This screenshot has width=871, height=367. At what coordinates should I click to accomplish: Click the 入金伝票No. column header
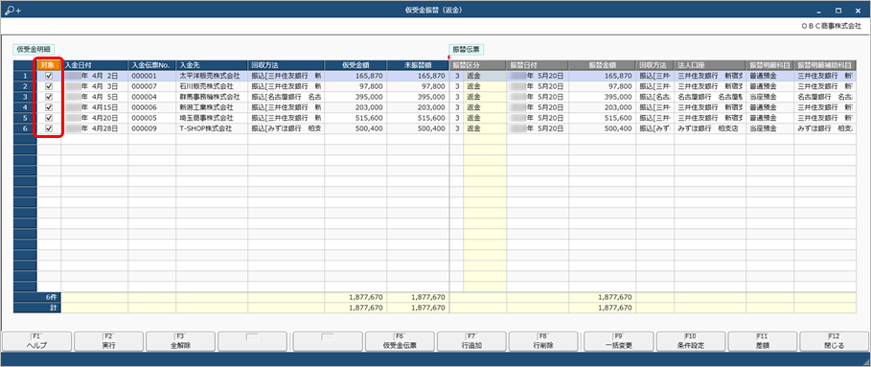coord(152,65)
